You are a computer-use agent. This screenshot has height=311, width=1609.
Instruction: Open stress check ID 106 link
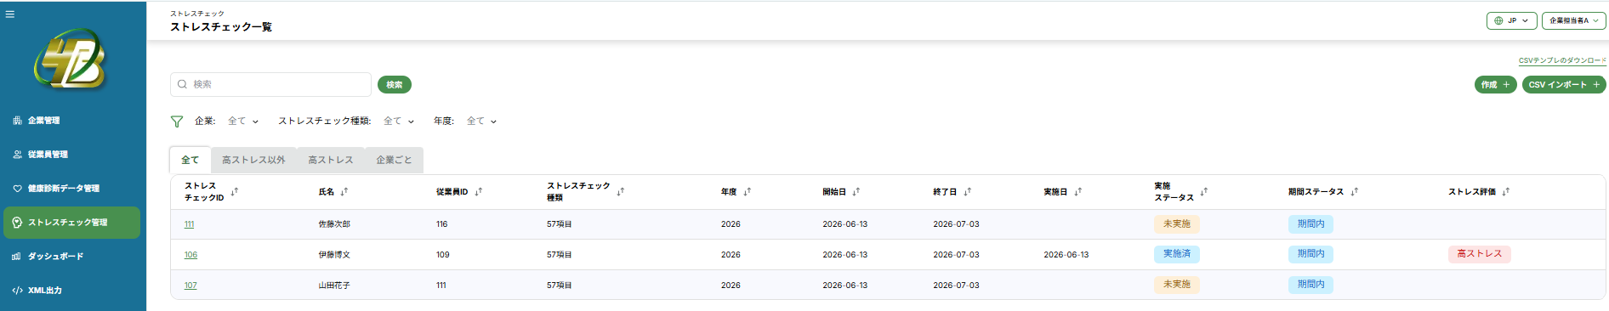point(190,255)
